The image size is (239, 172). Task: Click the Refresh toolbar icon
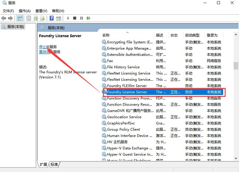point(36,18)
